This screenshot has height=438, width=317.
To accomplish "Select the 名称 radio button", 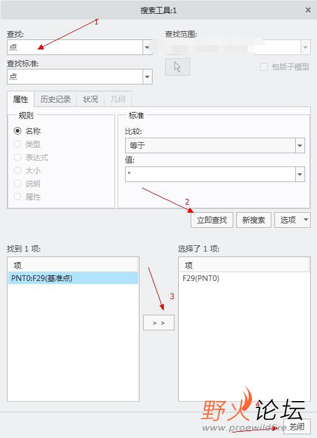I will [x=18, y=131].
